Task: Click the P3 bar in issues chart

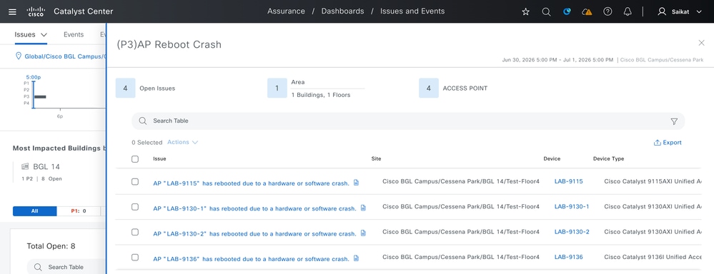Action: pyautogui.click(x=41, y=97)
